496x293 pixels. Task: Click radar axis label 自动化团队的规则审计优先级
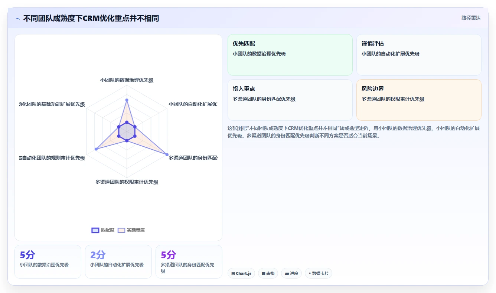click(x=52, y=158)
